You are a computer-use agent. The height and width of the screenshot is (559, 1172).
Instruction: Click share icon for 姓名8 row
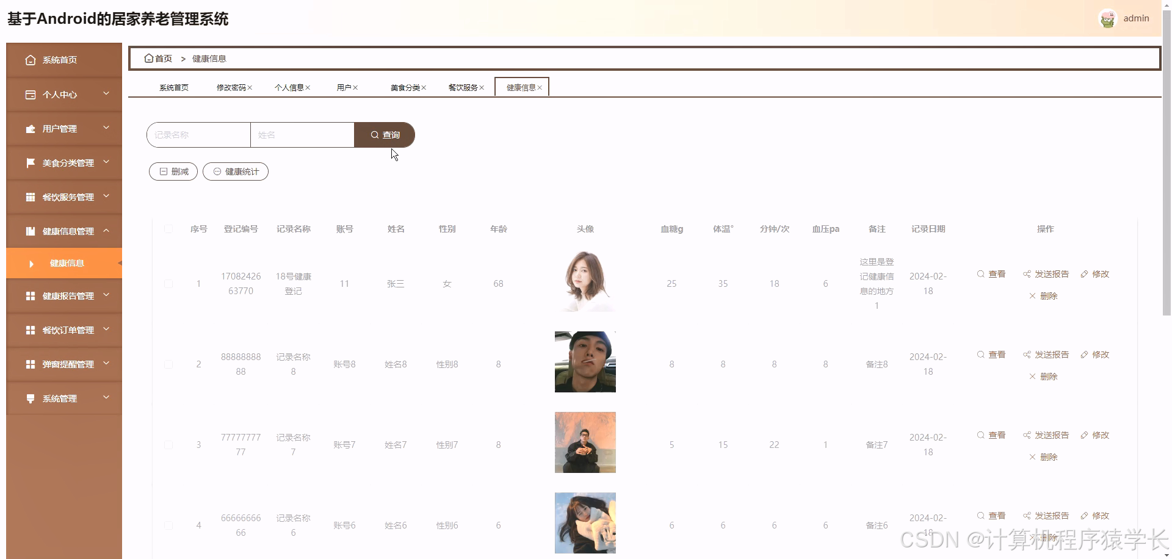click(1027, 355)
